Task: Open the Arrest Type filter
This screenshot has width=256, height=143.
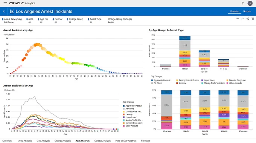Action: (96, 21)
